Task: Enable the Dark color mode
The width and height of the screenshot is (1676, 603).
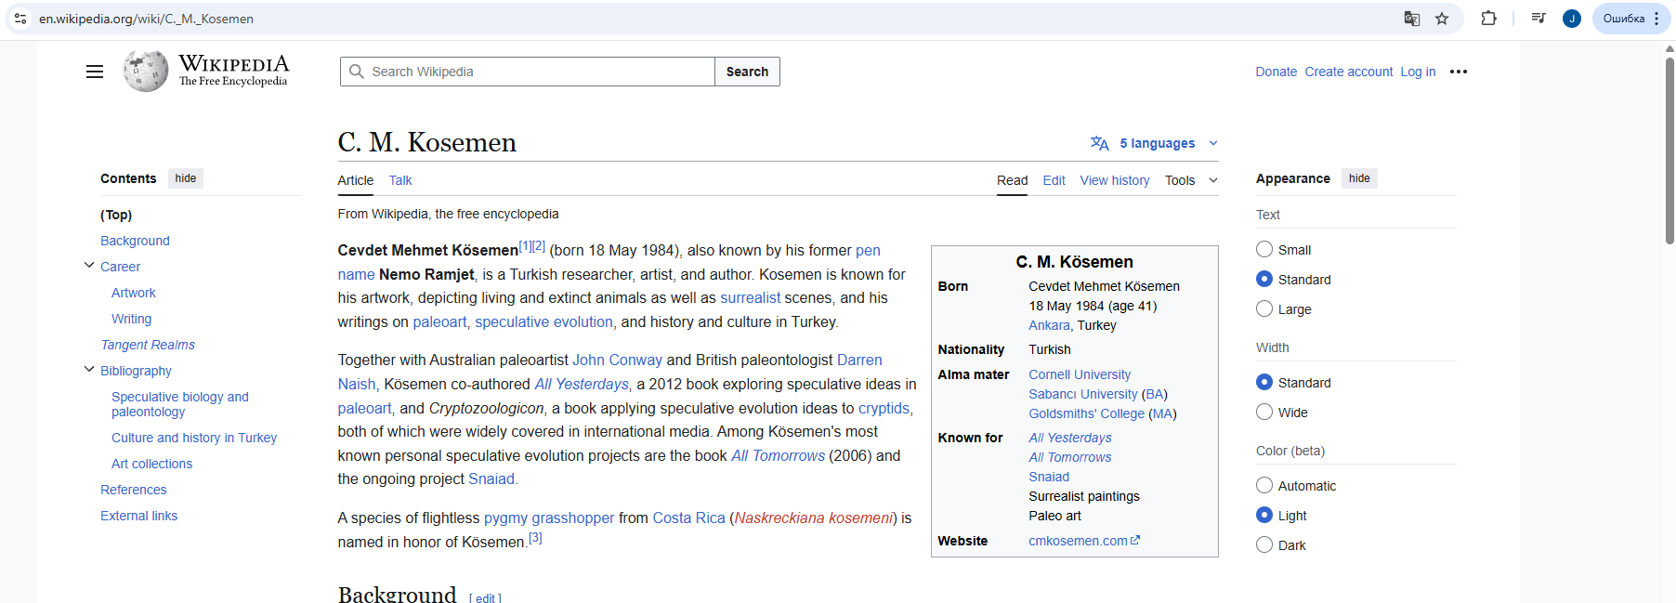Action: [x=1264, y=544]
